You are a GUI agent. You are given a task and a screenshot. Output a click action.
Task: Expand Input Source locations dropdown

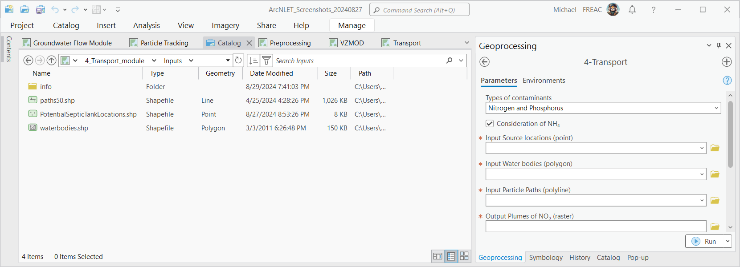point(702,148)
